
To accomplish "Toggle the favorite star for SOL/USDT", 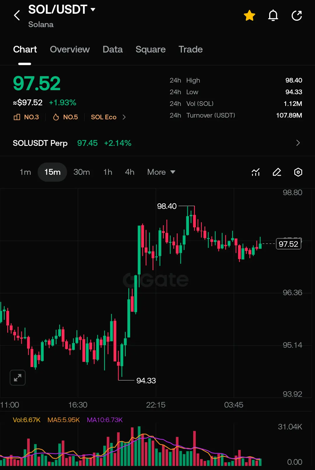I will click(x=250, y=15).
